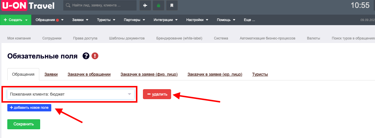Screen dimensions: 375x138
Task: Open Поиск туров в обращениях section
Action: tap(353, 38)
